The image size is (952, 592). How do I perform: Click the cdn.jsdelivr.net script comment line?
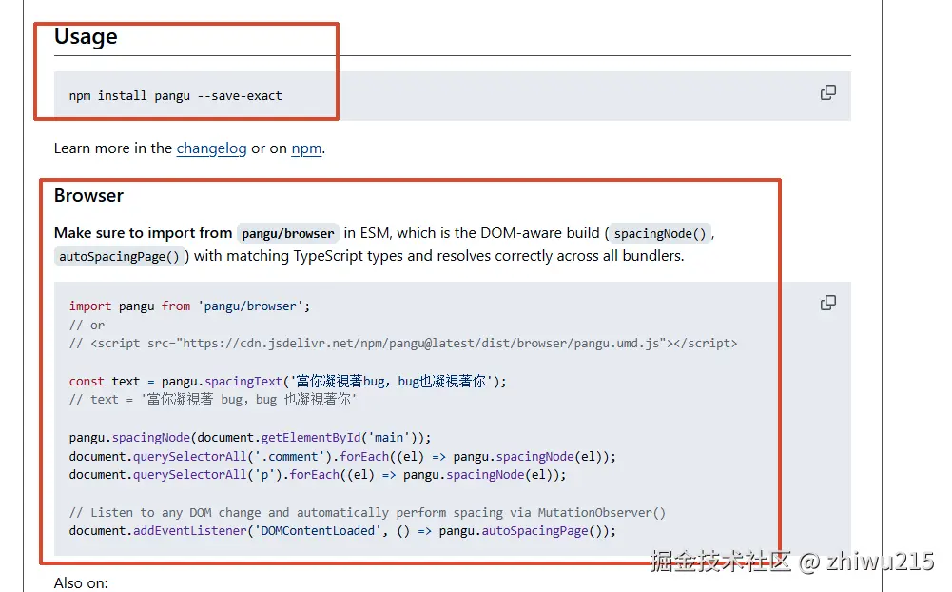[x=403, y=344]
